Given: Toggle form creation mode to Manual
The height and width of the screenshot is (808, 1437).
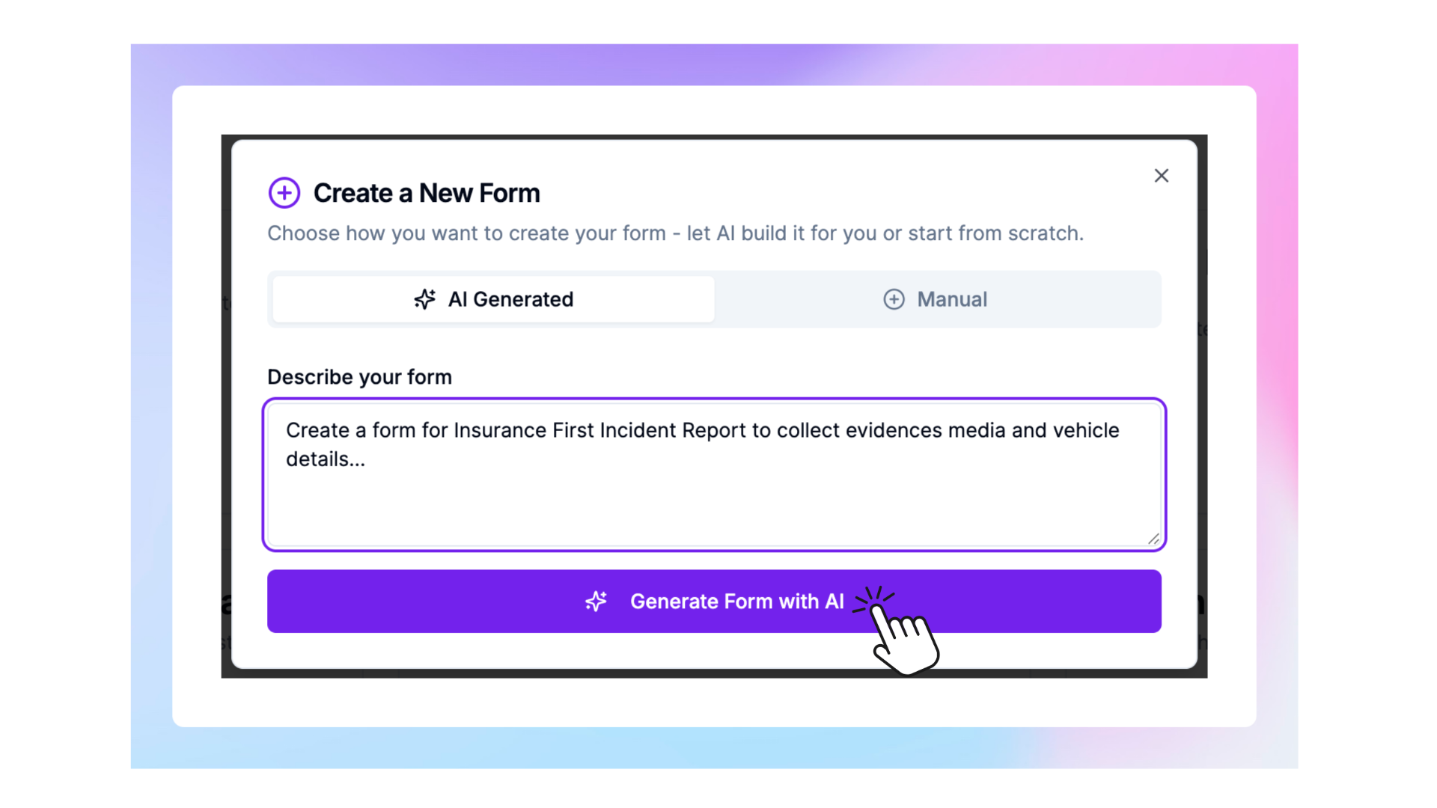Looking at the screenshot, I should tap(936, 299).
